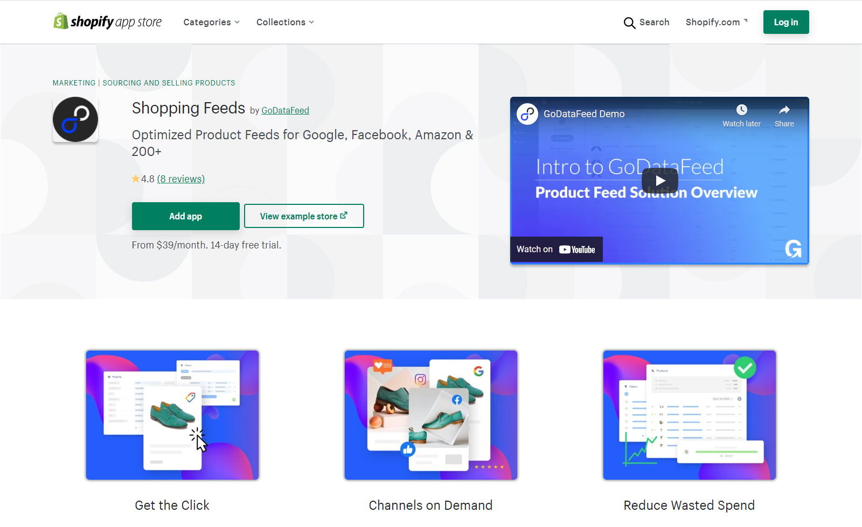Screen dimensions: 862x527
Task: Click the Log in button
Action: point(786,22)
